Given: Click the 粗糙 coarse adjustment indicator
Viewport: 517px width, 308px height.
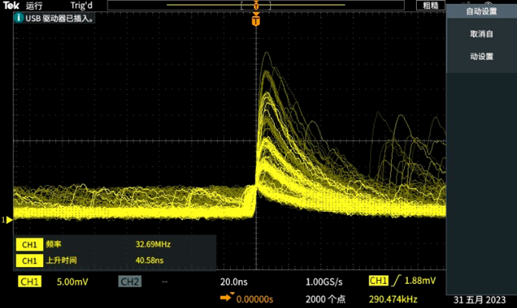Looking at the screenshot, I should pos(430,6).
